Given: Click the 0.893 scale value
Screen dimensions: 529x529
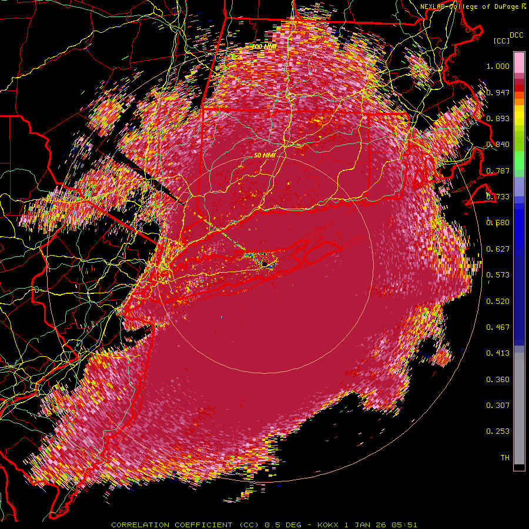Looking at the screenshot, I should (498, 118).
